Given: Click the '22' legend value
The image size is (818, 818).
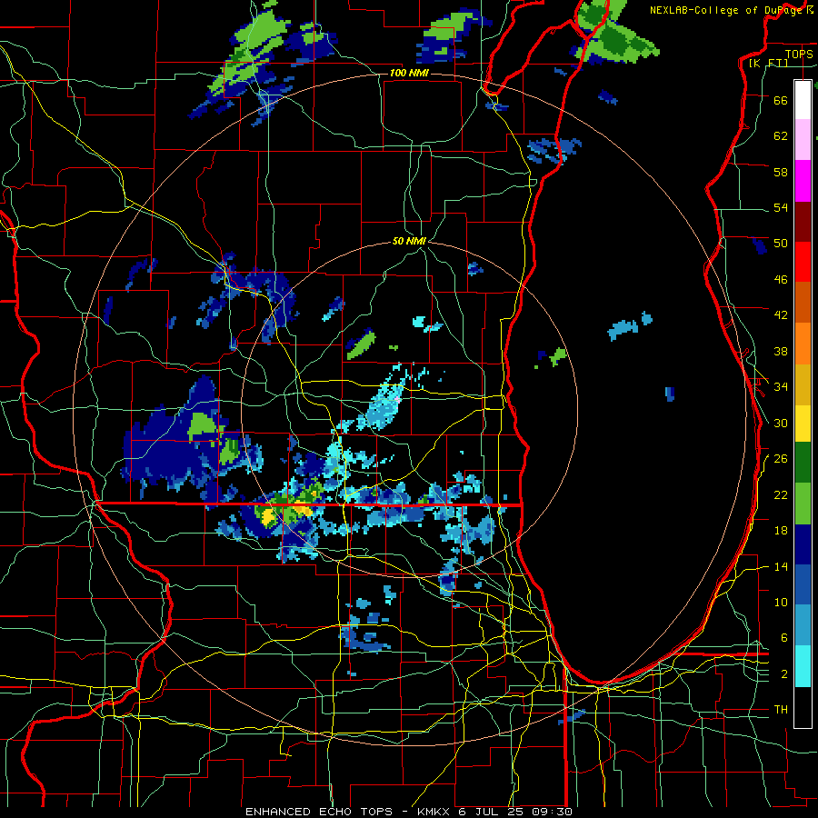Looking at the screenshot, I should 781,494.
